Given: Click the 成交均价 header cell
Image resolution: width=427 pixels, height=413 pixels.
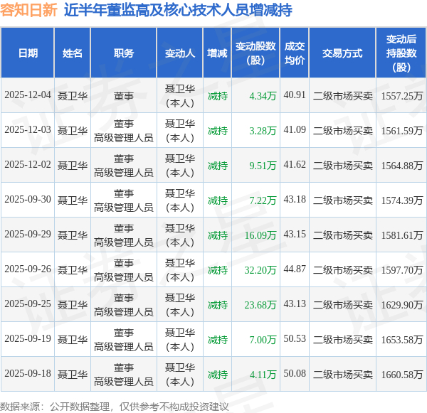Looking at the screenshot, I should 295,53.
